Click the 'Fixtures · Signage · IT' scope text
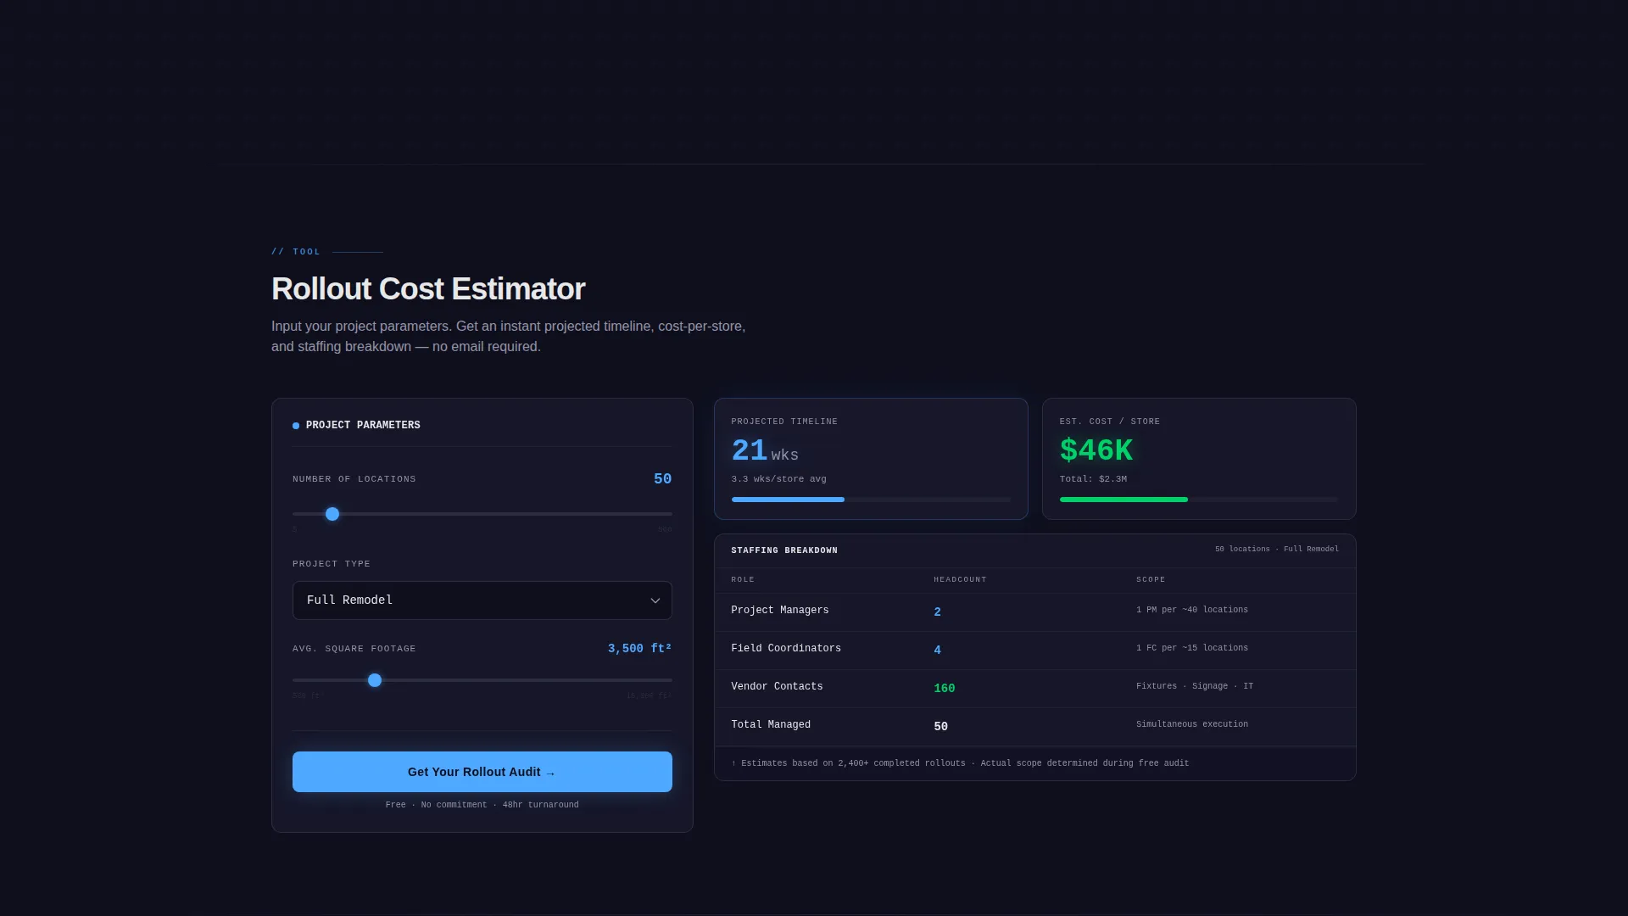Viewport: 1628px width, 916px height. click(x=1195, y=686)
